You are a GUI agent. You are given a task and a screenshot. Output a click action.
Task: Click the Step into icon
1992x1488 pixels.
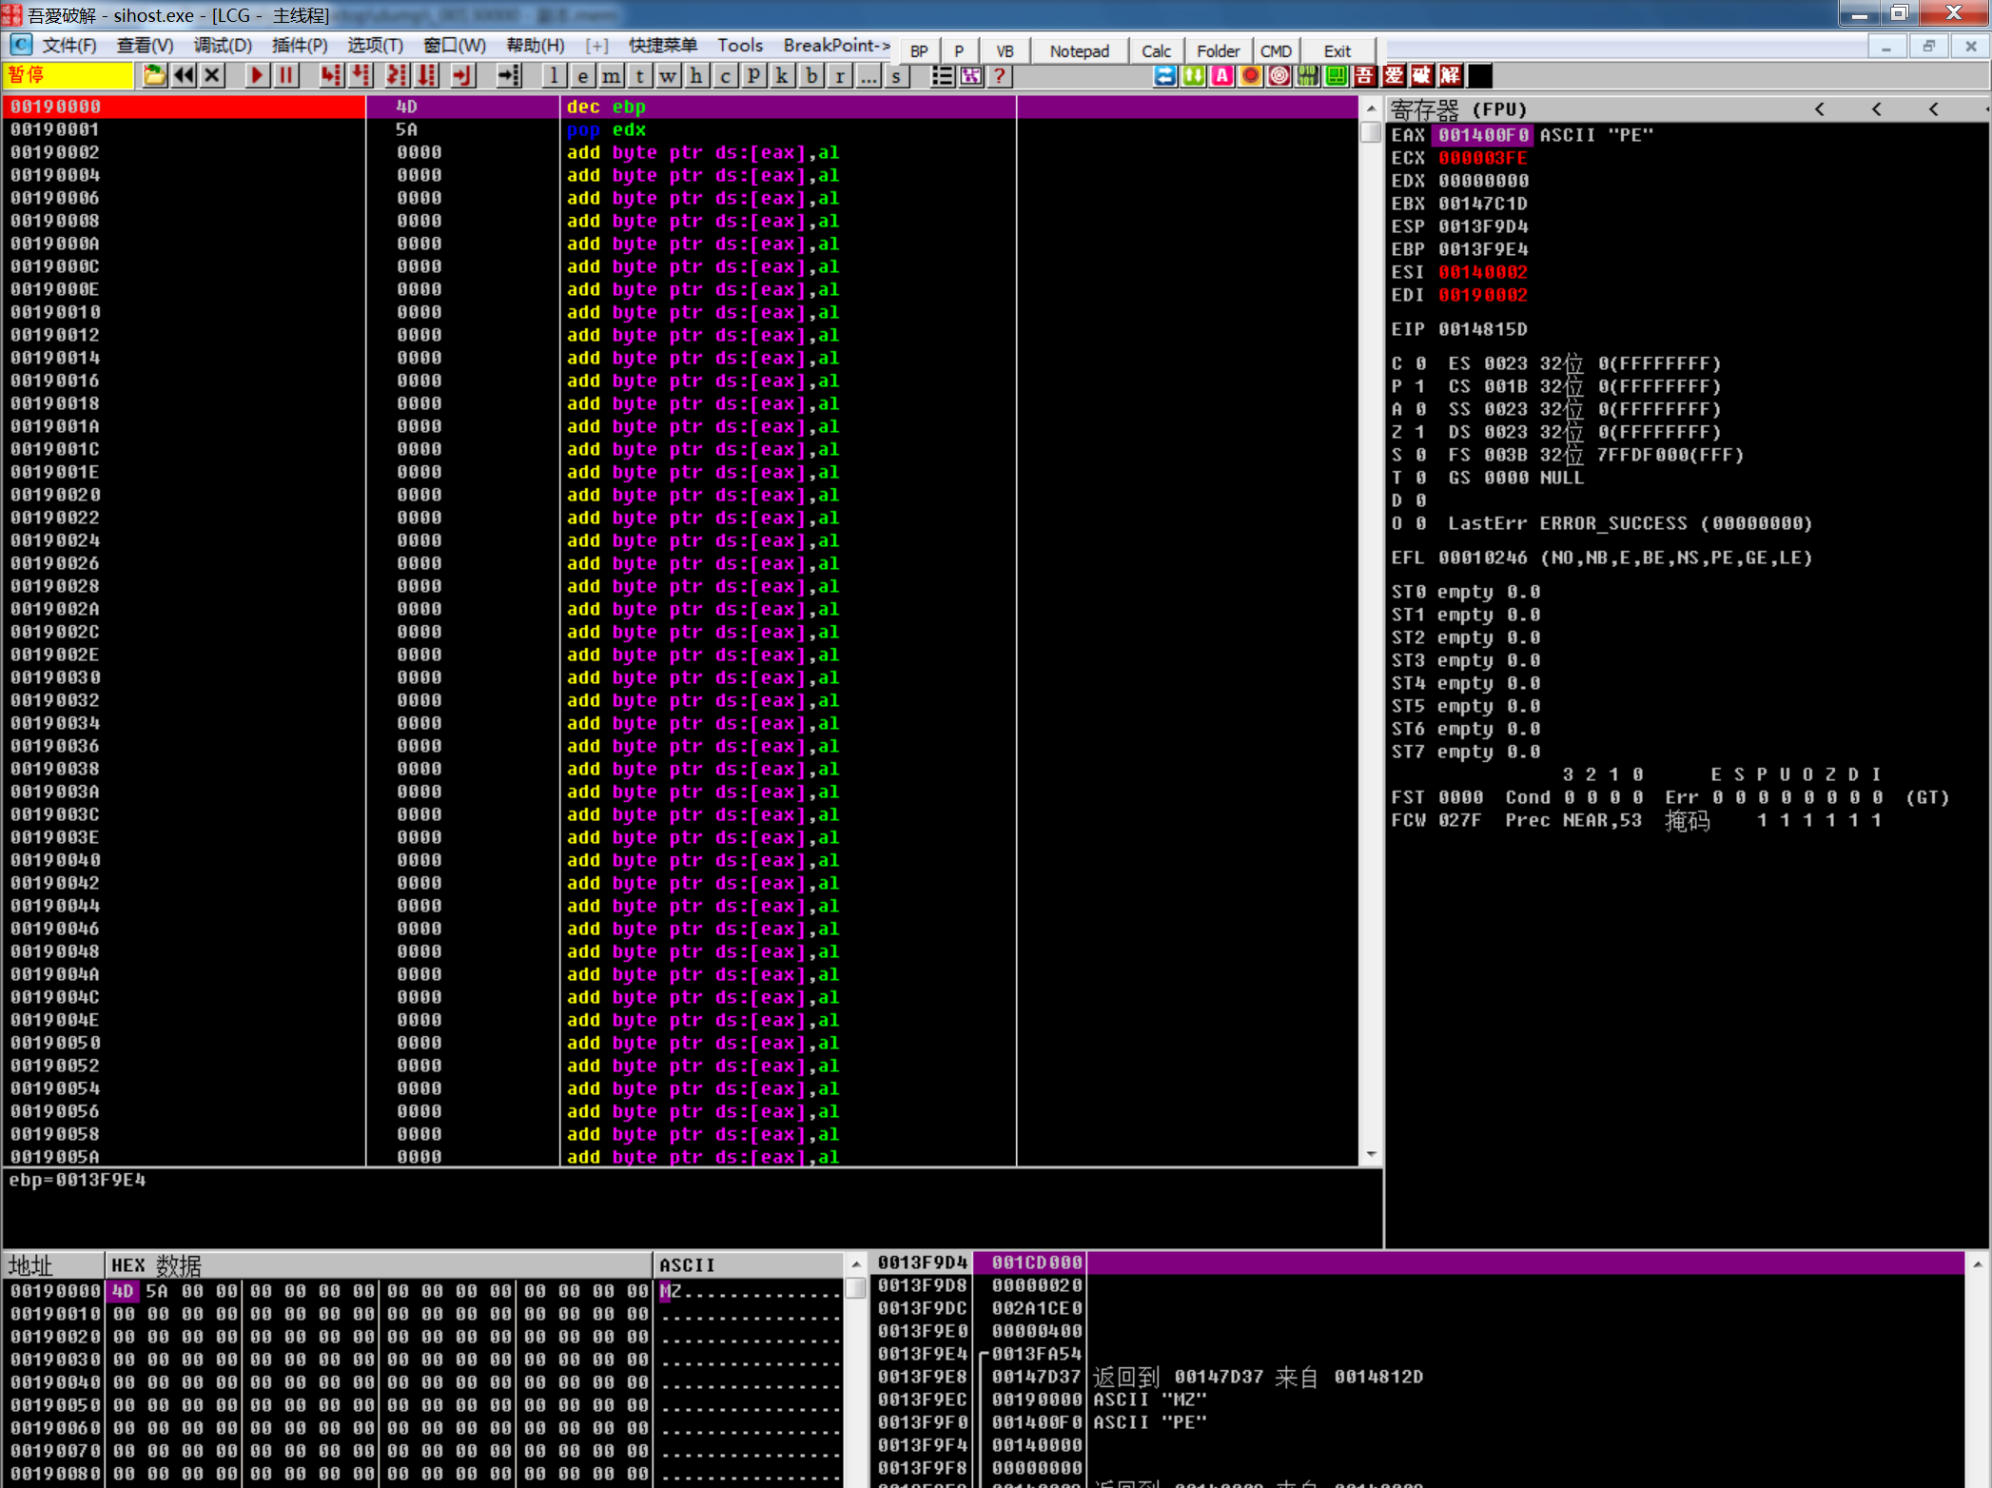pyautogui.click(x=330, y=76)
